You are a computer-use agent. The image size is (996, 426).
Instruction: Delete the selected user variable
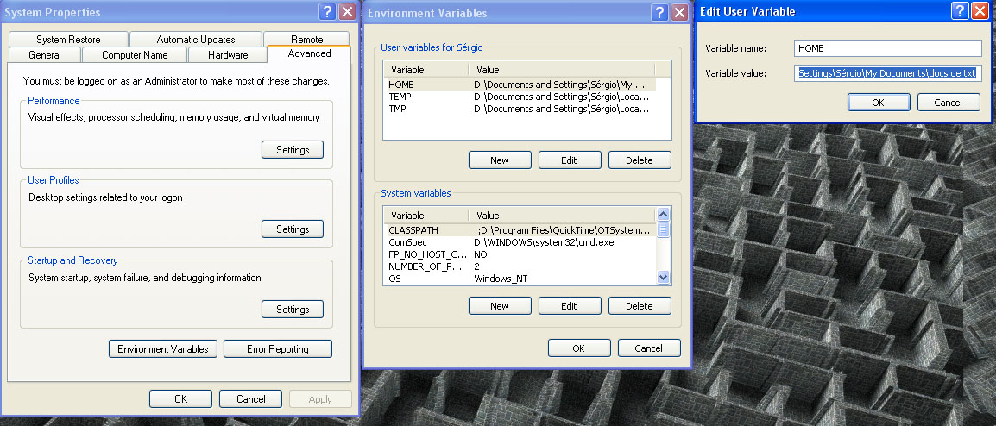point(639,160)
